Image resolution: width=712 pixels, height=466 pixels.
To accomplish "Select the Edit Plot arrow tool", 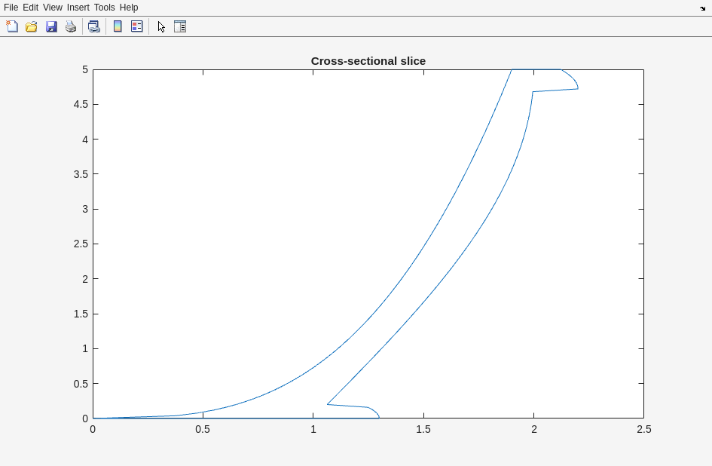I will 161,26.
